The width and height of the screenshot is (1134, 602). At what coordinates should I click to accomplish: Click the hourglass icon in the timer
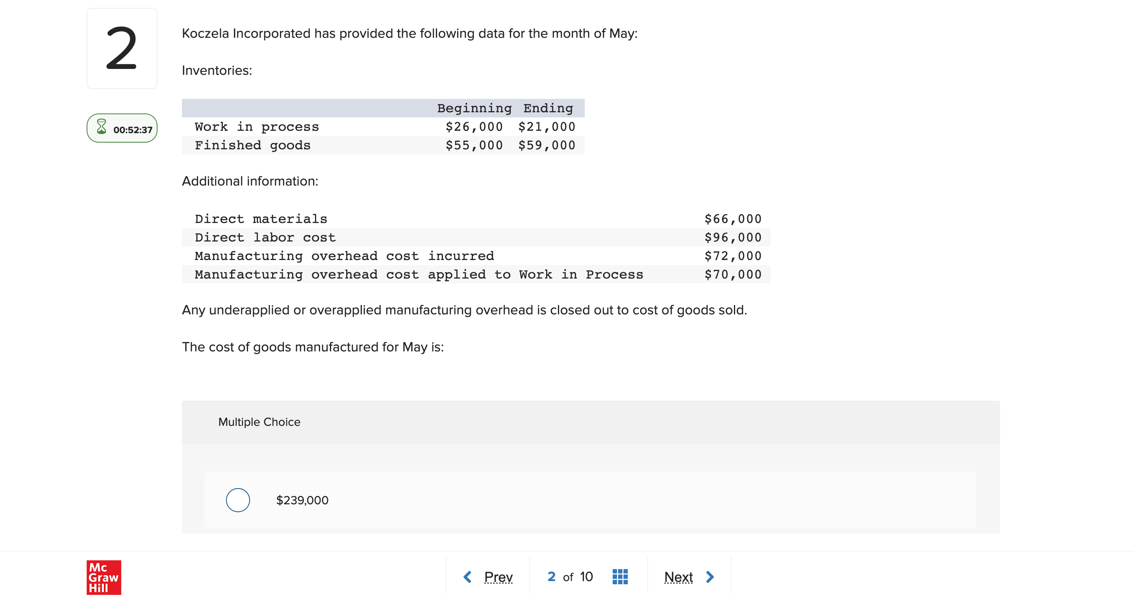point(101,127)
